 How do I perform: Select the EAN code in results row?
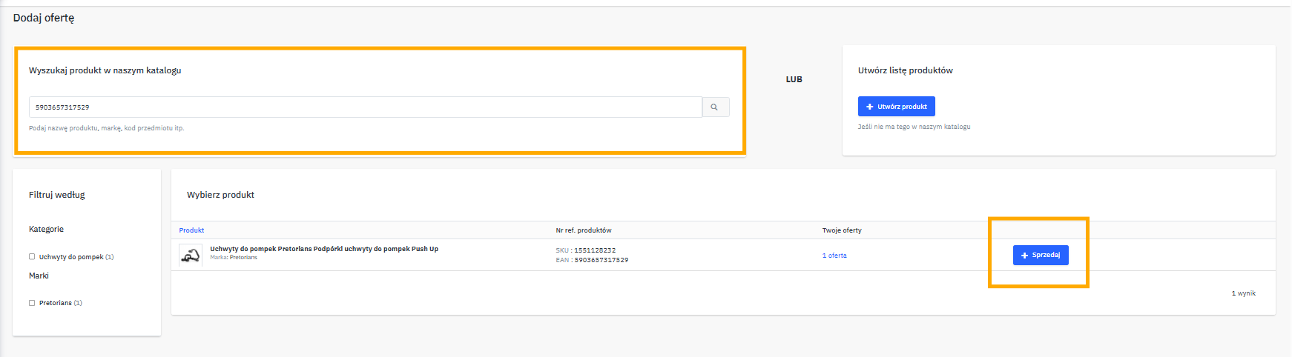pos(601,260)
